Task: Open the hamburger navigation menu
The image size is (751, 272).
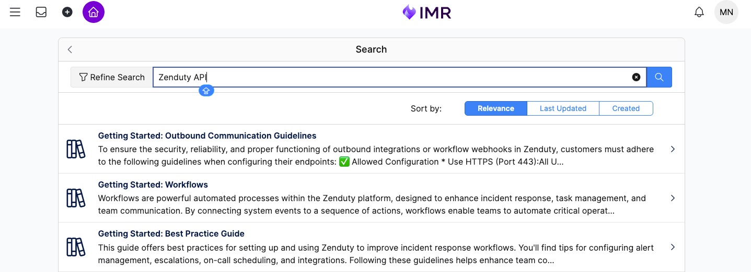Action: tap(15, 12)
